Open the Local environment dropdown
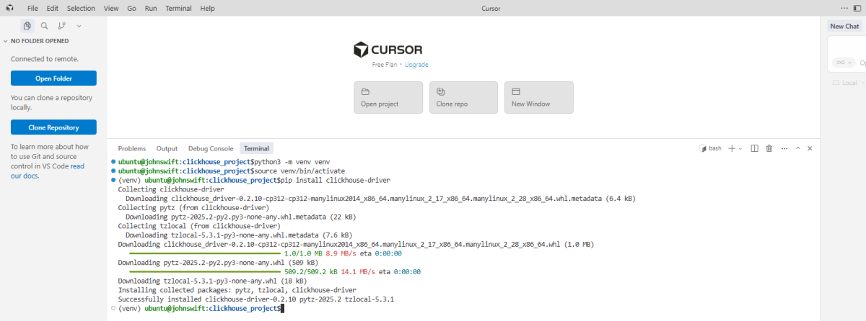 point(848,83)
